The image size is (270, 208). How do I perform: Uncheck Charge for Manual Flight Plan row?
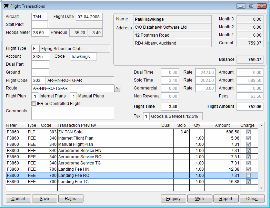click(248, 144)
